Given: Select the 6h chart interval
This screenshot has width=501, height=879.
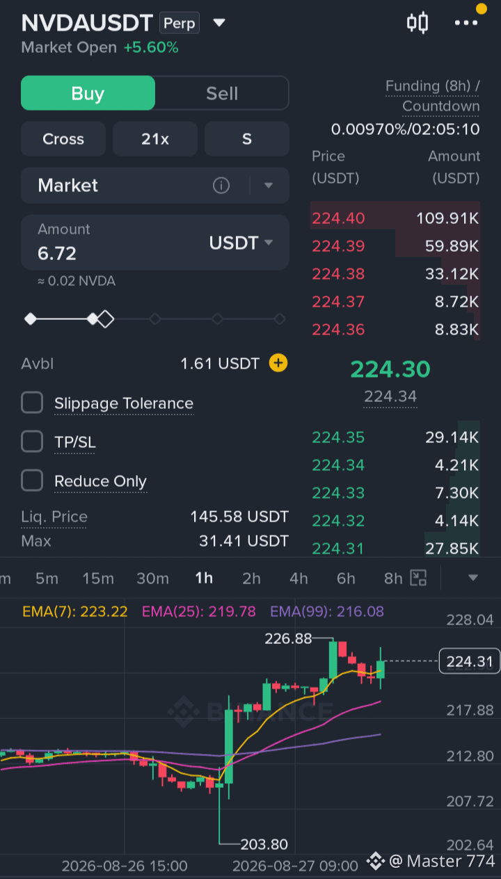Looking at the screenshot, I should tap(346, 579).
